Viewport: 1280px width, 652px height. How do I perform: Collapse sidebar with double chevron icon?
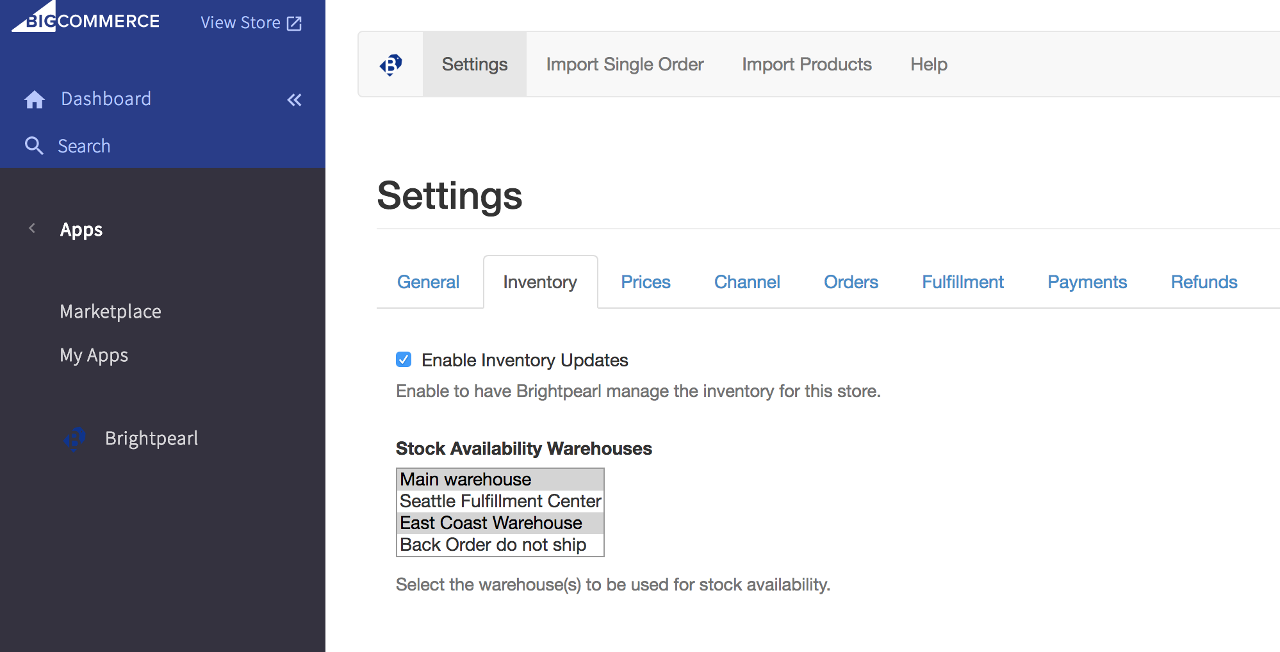tap(294, 100)
